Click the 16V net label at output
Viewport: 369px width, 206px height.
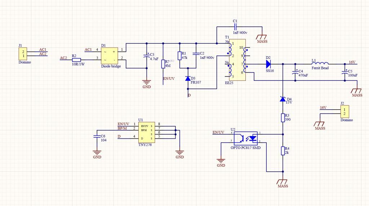(352, 62)
